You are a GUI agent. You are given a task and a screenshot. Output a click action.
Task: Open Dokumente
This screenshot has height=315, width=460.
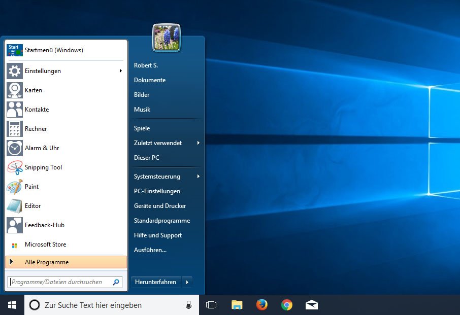(x=150, y=80)
